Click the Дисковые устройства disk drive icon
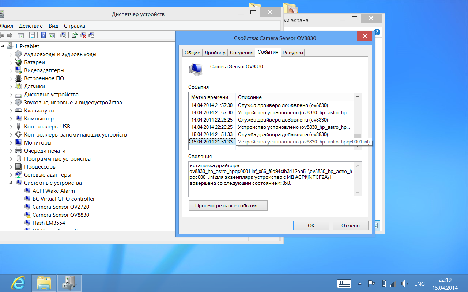Screen dimensions: 468x292 point(19,95)
